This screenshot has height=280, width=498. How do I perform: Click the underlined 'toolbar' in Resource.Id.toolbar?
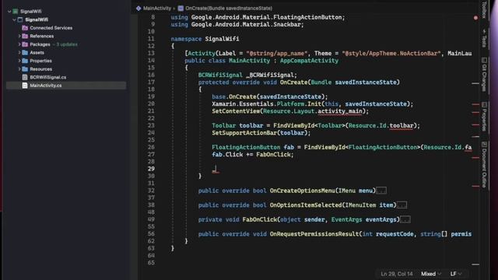[402, 126]
